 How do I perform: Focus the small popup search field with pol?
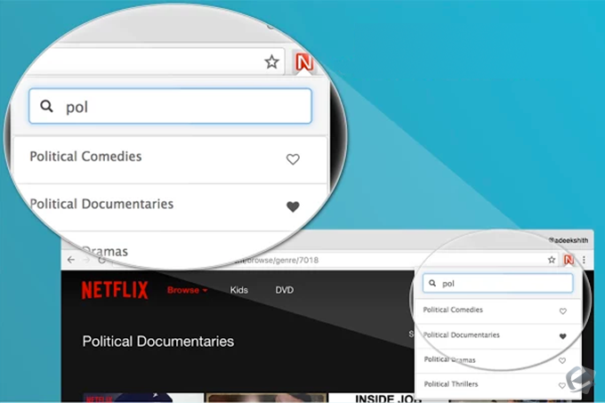click(x=497, y=284)
